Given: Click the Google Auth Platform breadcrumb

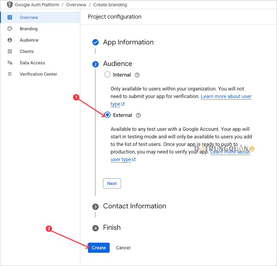Looking at the screenshot, I should coord(37,5).
